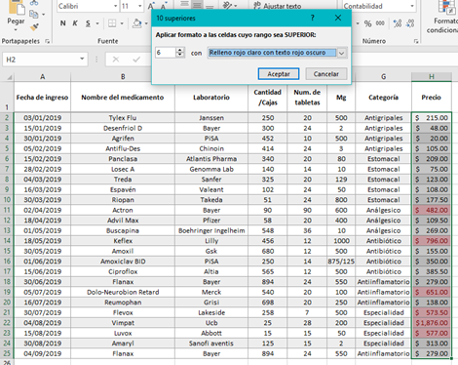
Task: Click the decrease font size icon
Action: 164,6
